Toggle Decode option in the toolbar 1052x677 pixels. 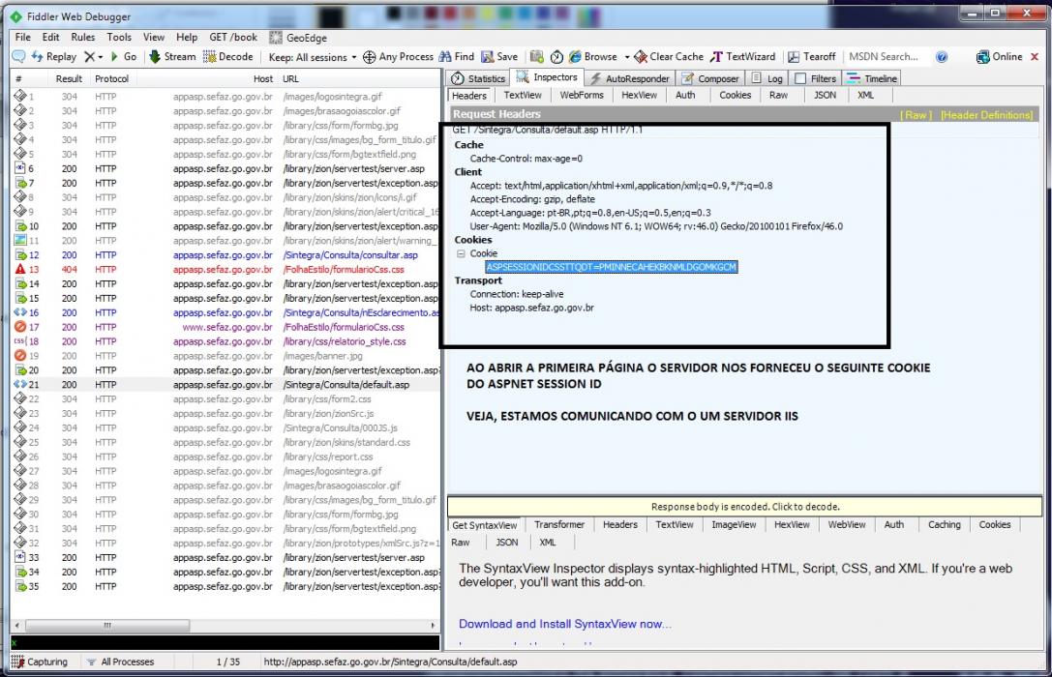pyautogui.click(x=228, y=57)
